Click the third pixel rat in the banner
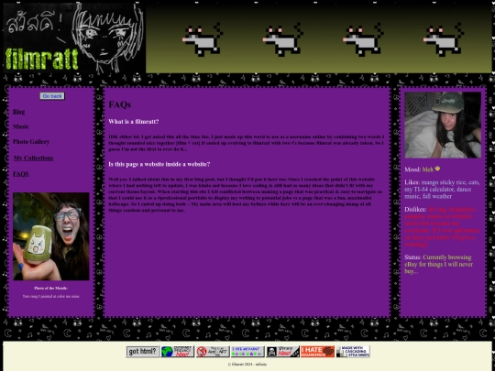495x371 pixels. [x=363, y=39]
